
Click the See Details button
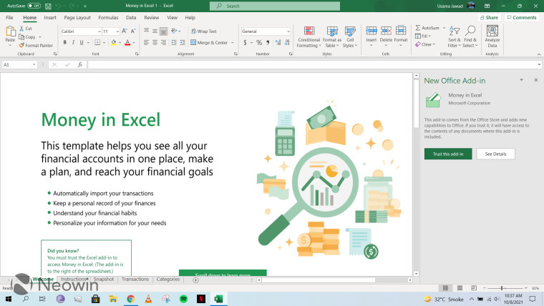pyautogui.click(x=495, y=154)
